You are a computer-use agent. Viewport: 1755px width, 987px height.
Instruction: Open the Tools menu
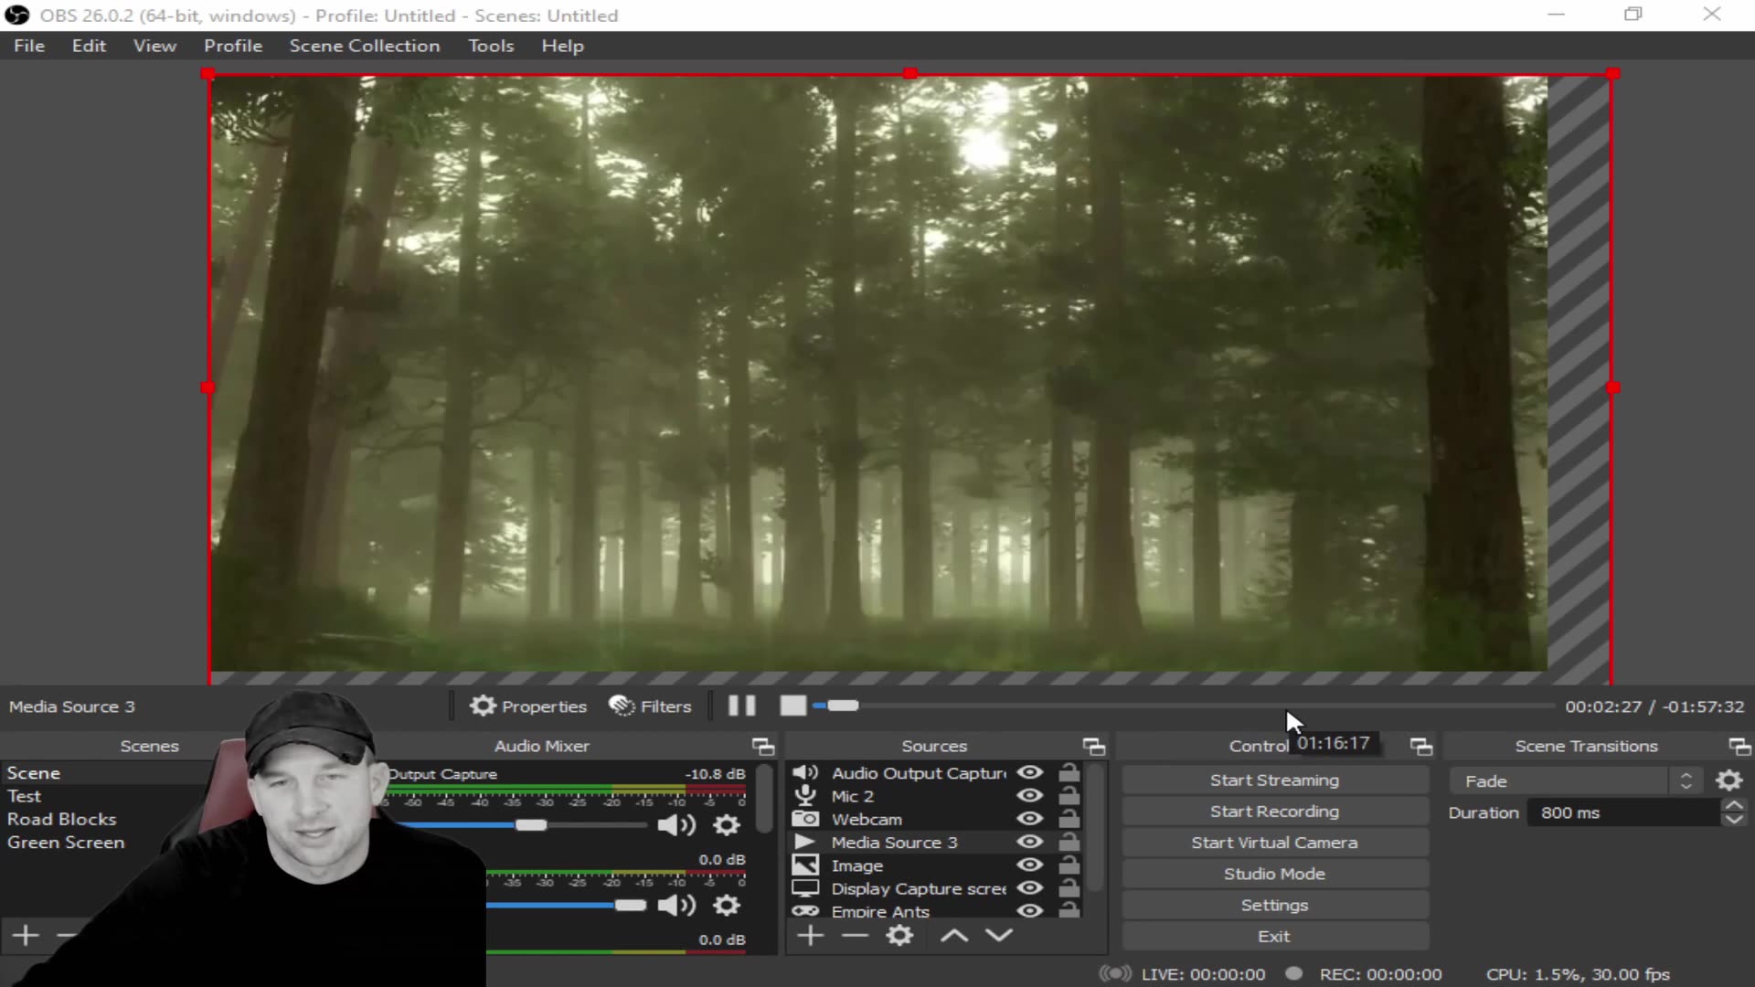(x=491, y=45)
